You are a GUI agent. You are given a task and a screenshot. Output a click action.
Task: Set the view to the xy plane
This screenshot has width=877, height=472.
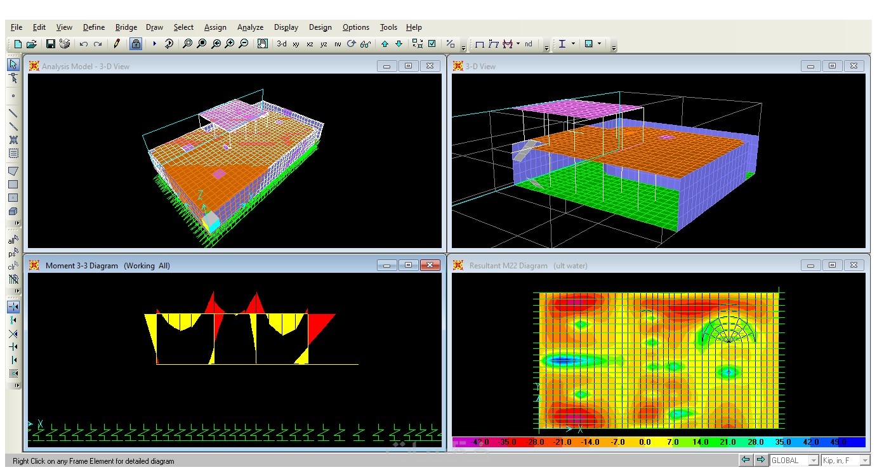tap(296, 44)
